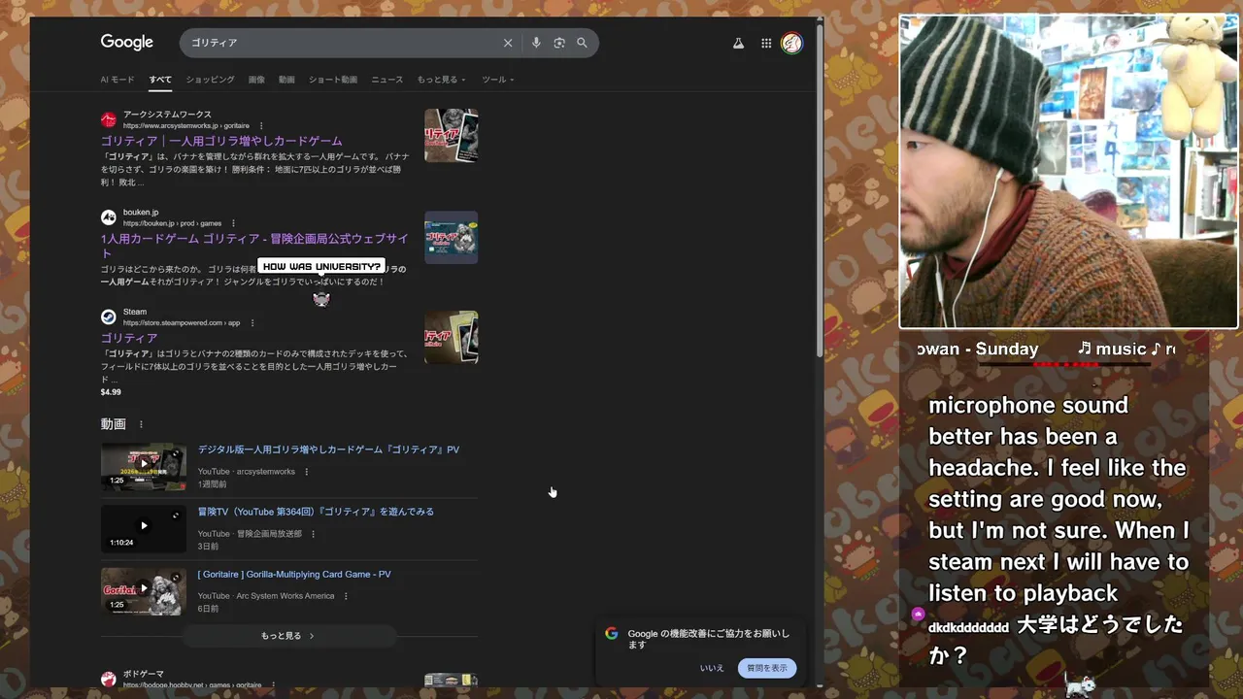Play the Goritaire English PV thumbnail
Image resolution: width=1243 pixels, height=699 pixels.
(x=144, y=591)
